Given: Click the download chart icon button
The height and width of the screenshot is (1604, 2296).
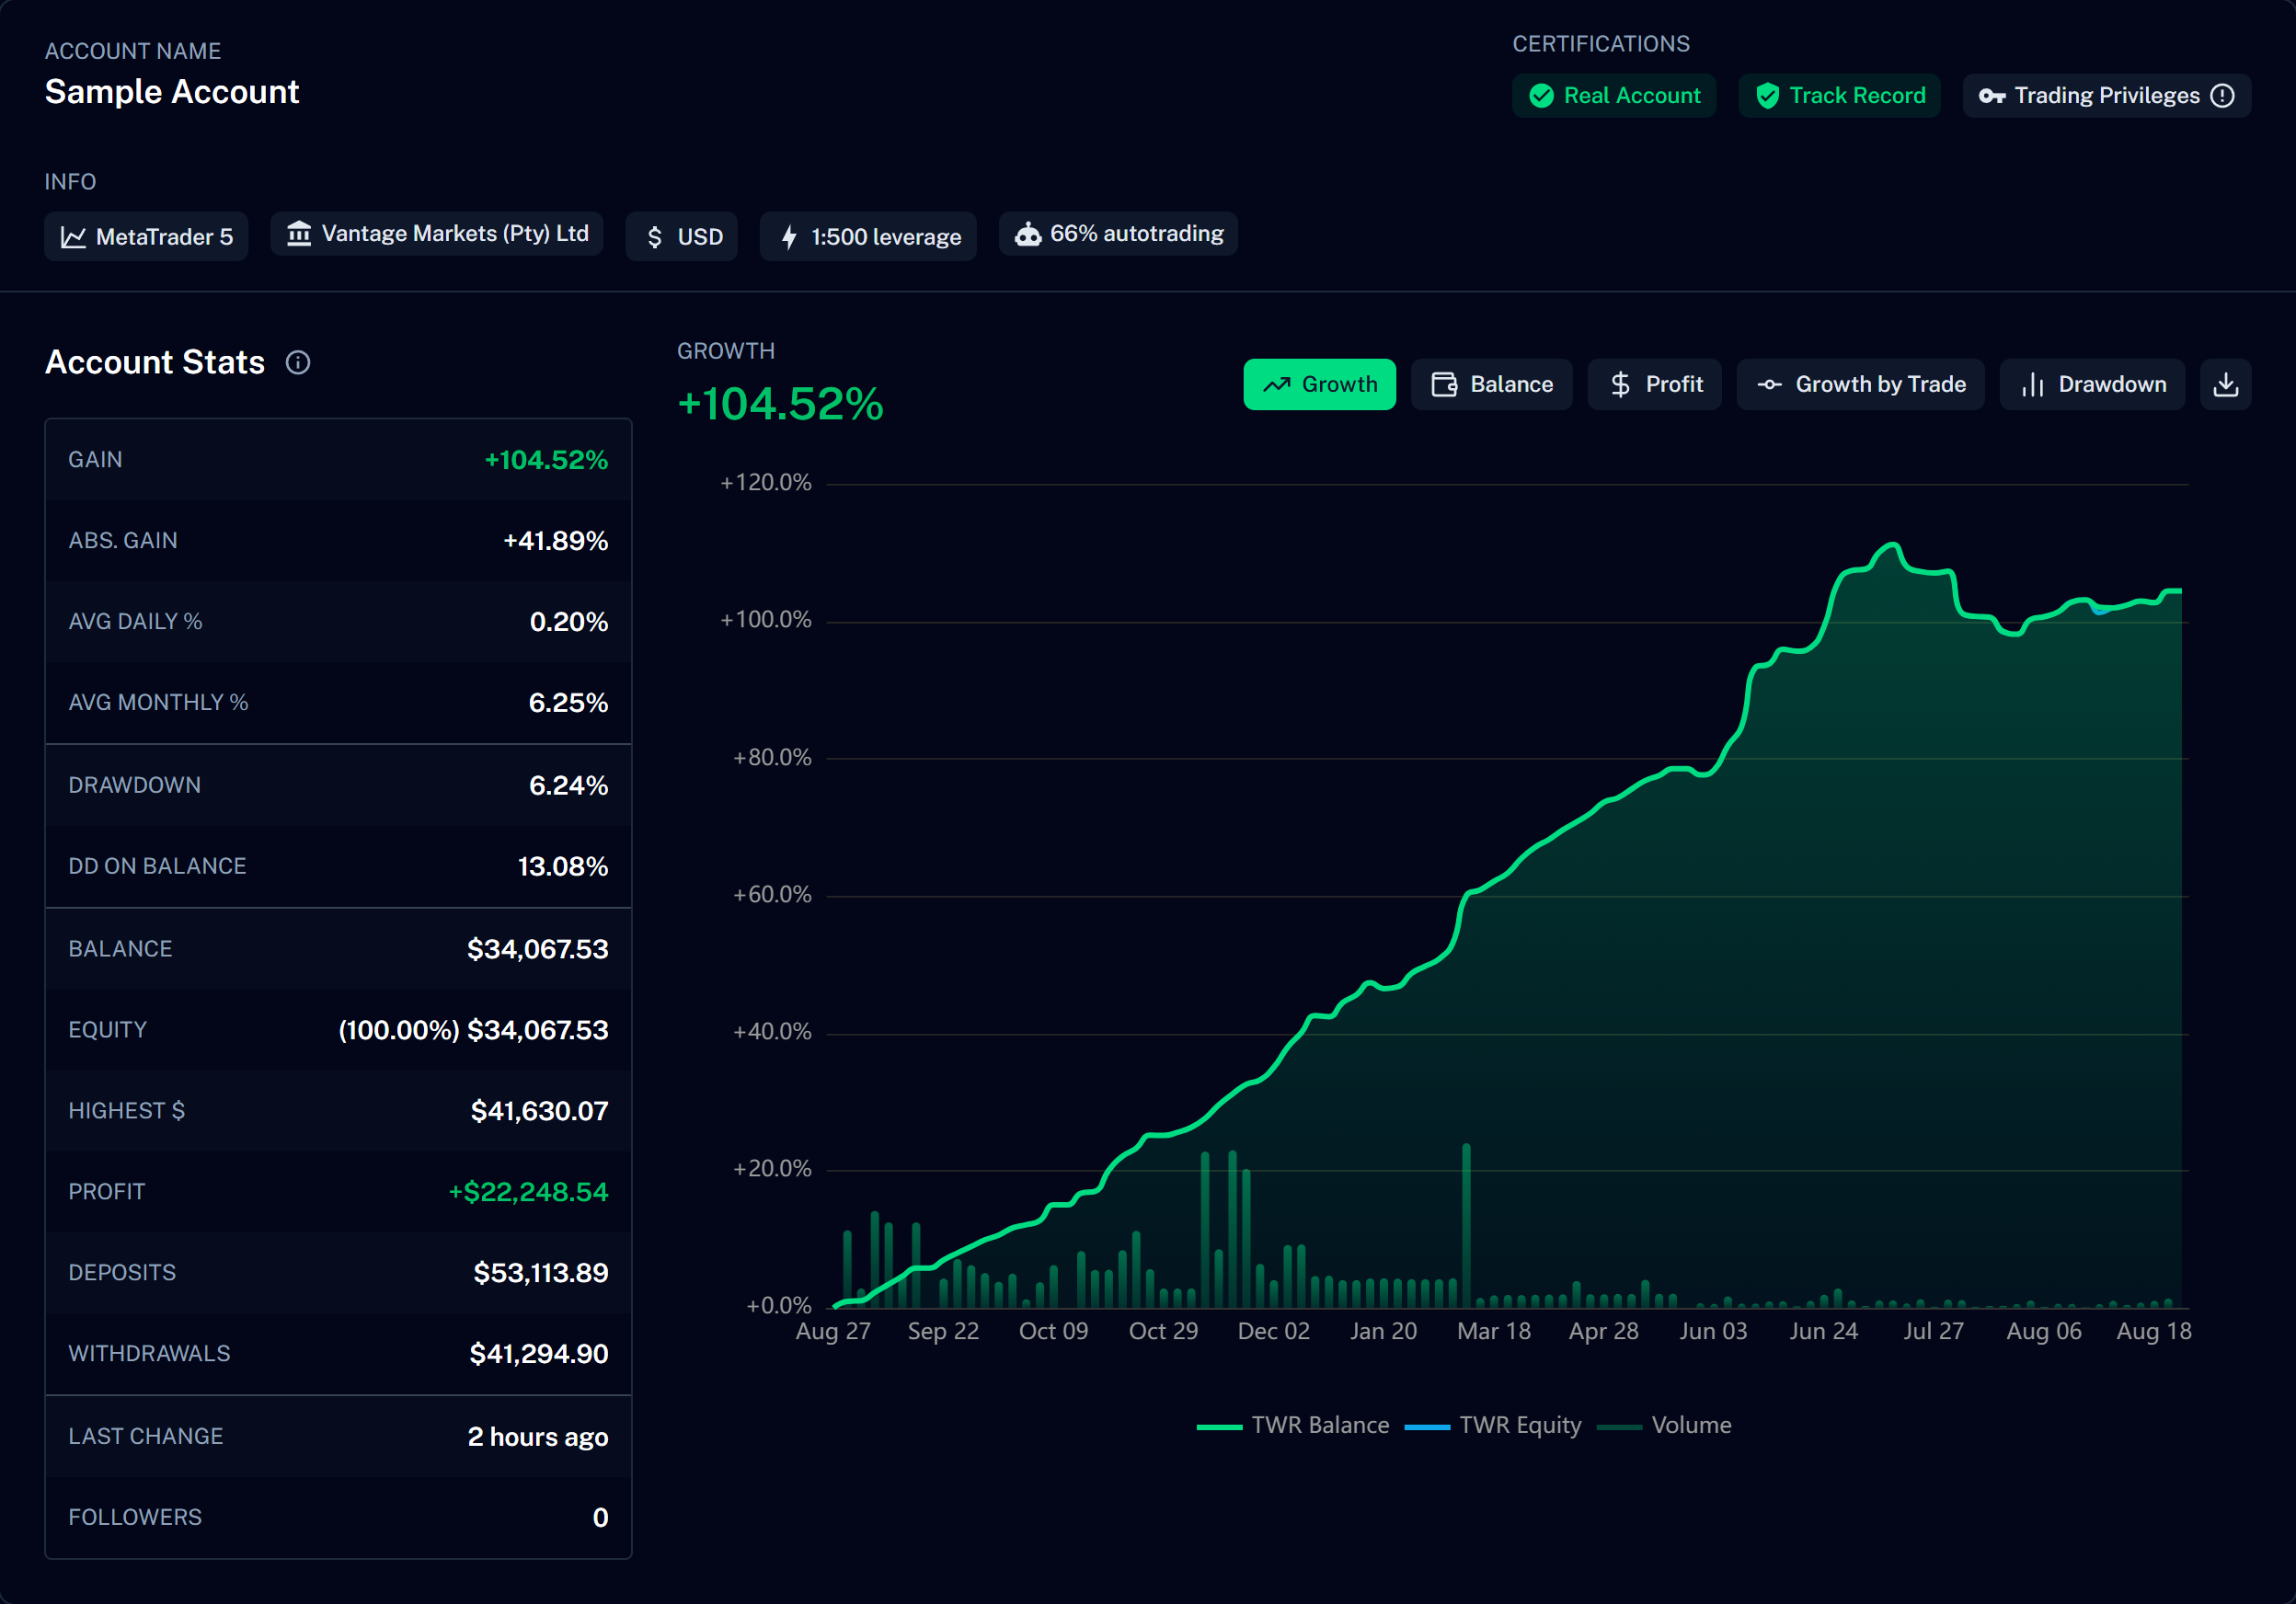Looking at the screenshot, I should click(2226, 384).
